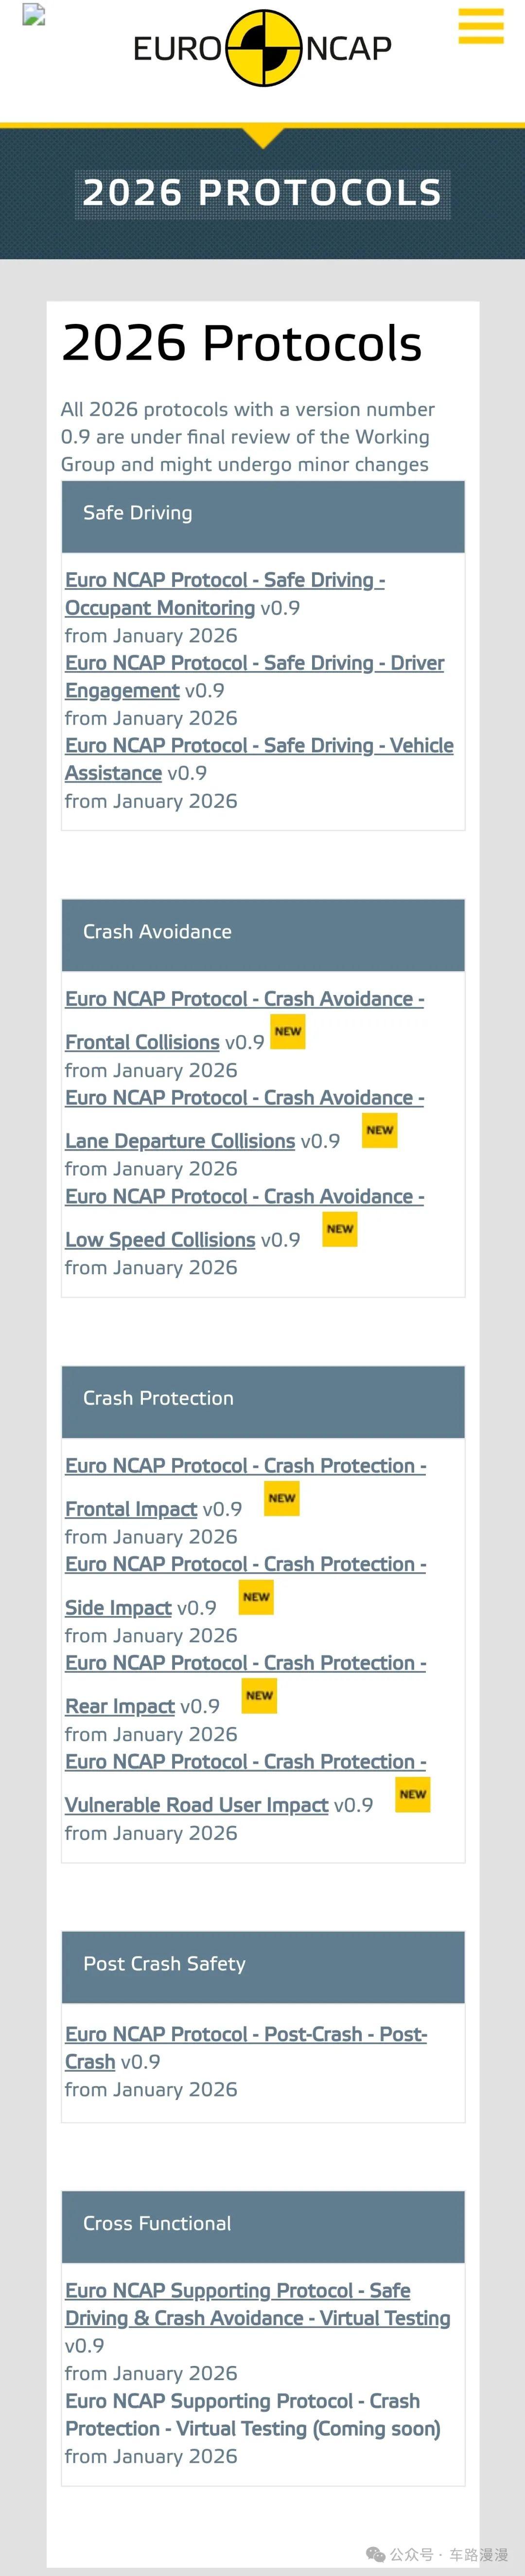The image size is (525, 2576).
Task: Click the Crash Protection section header
Action: tap(263, 1398)
